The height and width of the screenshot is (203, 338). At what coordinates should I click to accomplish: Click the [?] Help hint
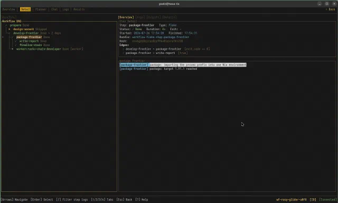pos(142,200)
